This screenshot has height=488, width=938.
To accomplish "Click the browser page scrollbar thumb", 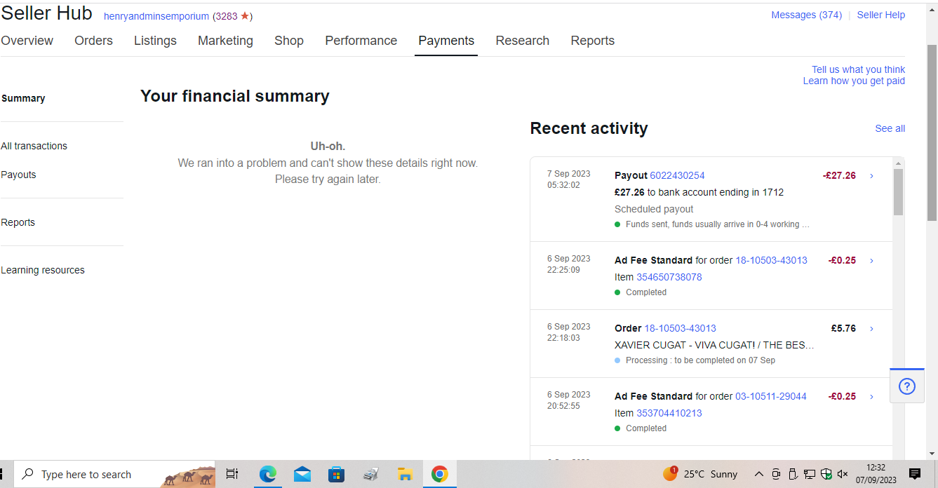I will (x=932, y=133).
